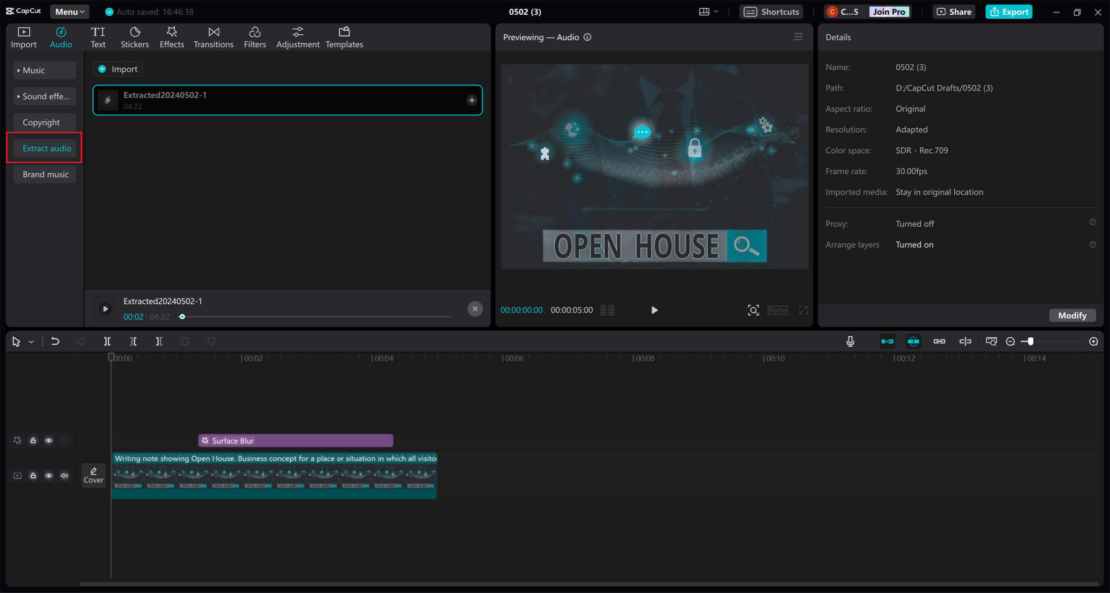Image resolution: width=1110 pixels, height=593 pixels.
Task: Open the Stickers panel
Action: [135, 37]
